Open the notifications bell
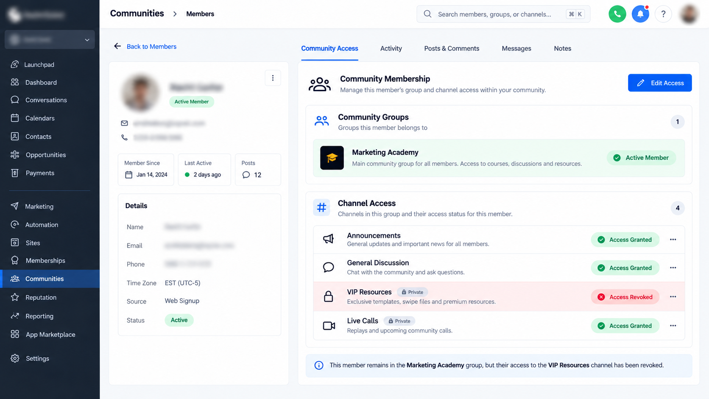709x399 pixels. [x=640, y=14]
